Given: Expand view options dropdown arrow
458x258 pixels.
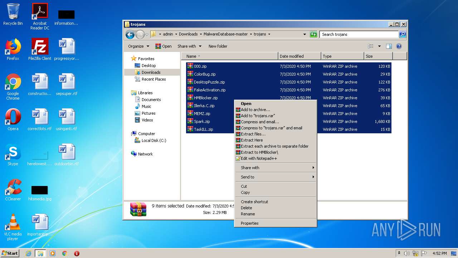Looking at the screenshot, I should (x=379, y=46).
